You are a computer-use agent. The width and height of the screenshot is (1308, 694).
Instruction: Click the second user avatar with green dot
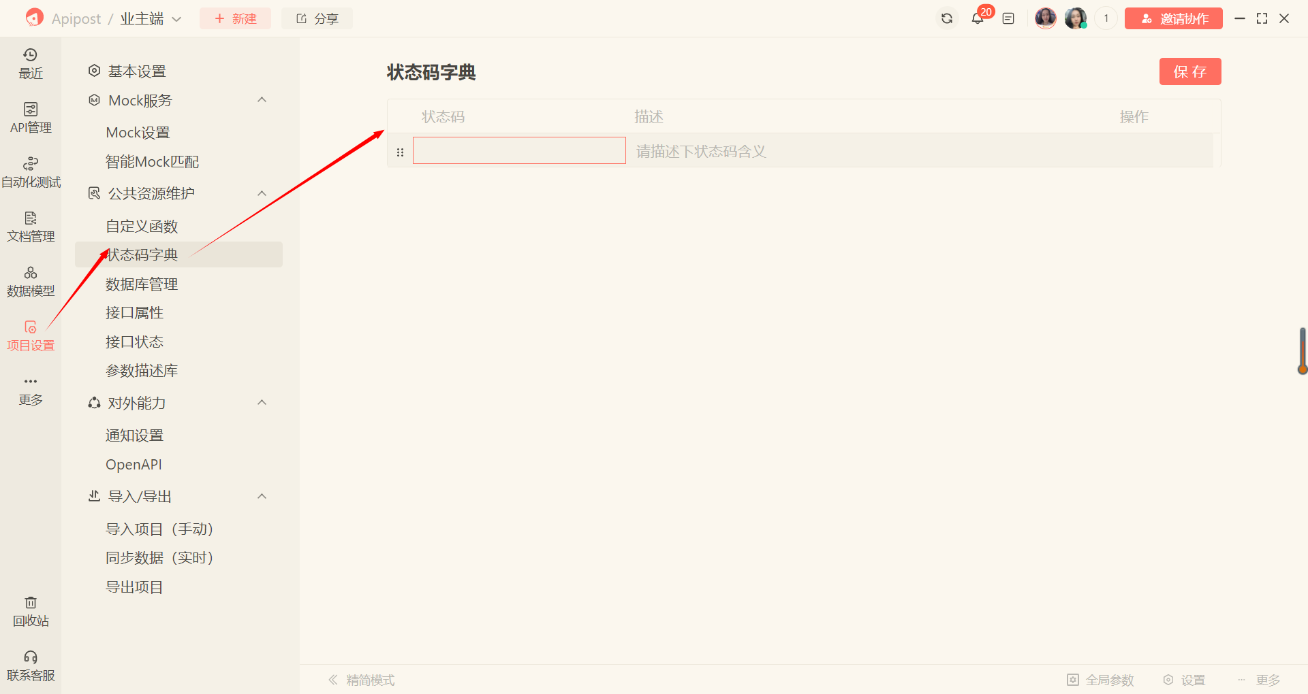point(1076,18)
